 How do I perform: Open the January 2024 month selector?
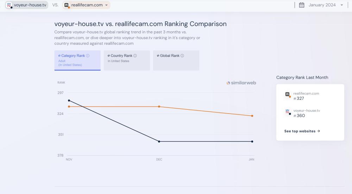tap(322, 5)
